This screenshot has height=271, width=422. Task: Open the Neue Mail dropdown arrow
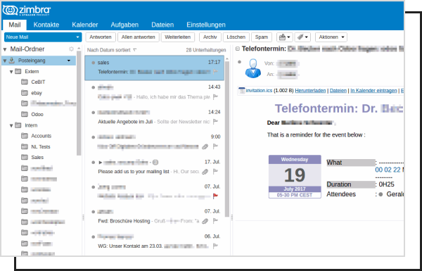click(77, 37)
